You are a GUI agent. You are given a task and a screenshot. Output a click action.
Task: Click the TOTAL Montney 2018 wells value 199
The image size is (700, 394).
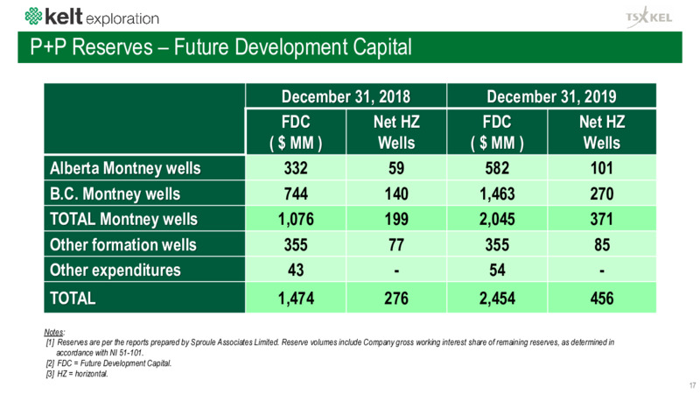coord(396,220)
